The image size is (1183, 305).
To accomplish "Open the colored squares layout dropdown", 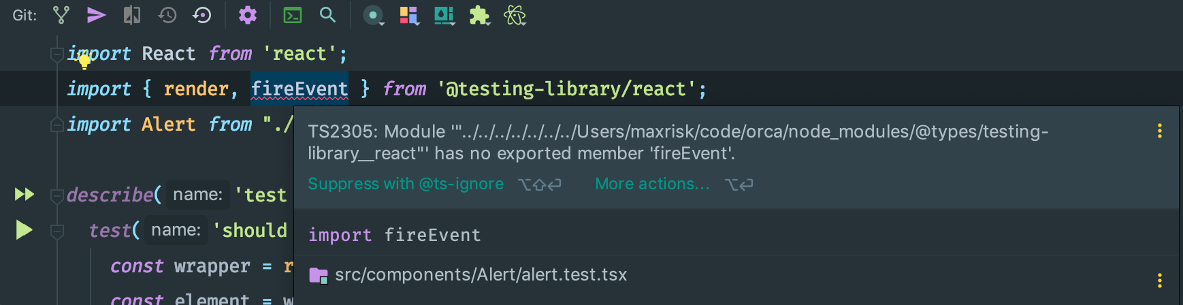I will [x=408, y=15].
